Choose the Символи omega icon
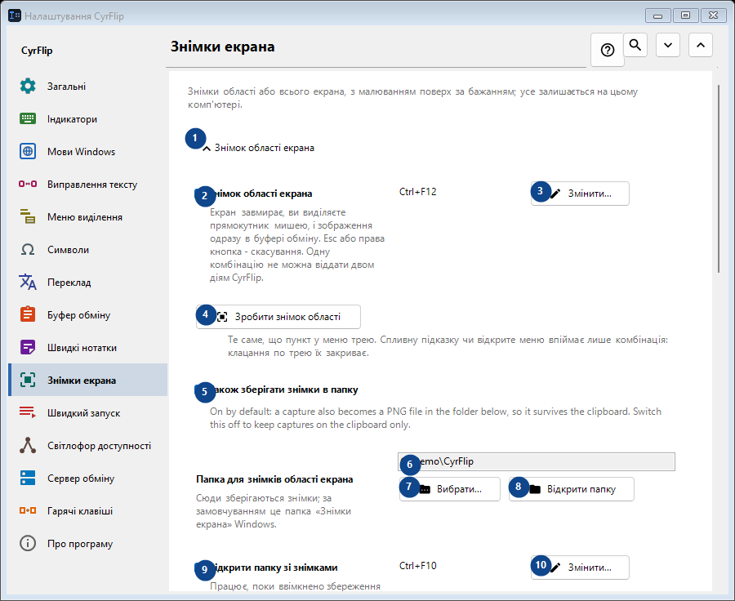Viewport: 735px width, 601px height. (28, 249)
